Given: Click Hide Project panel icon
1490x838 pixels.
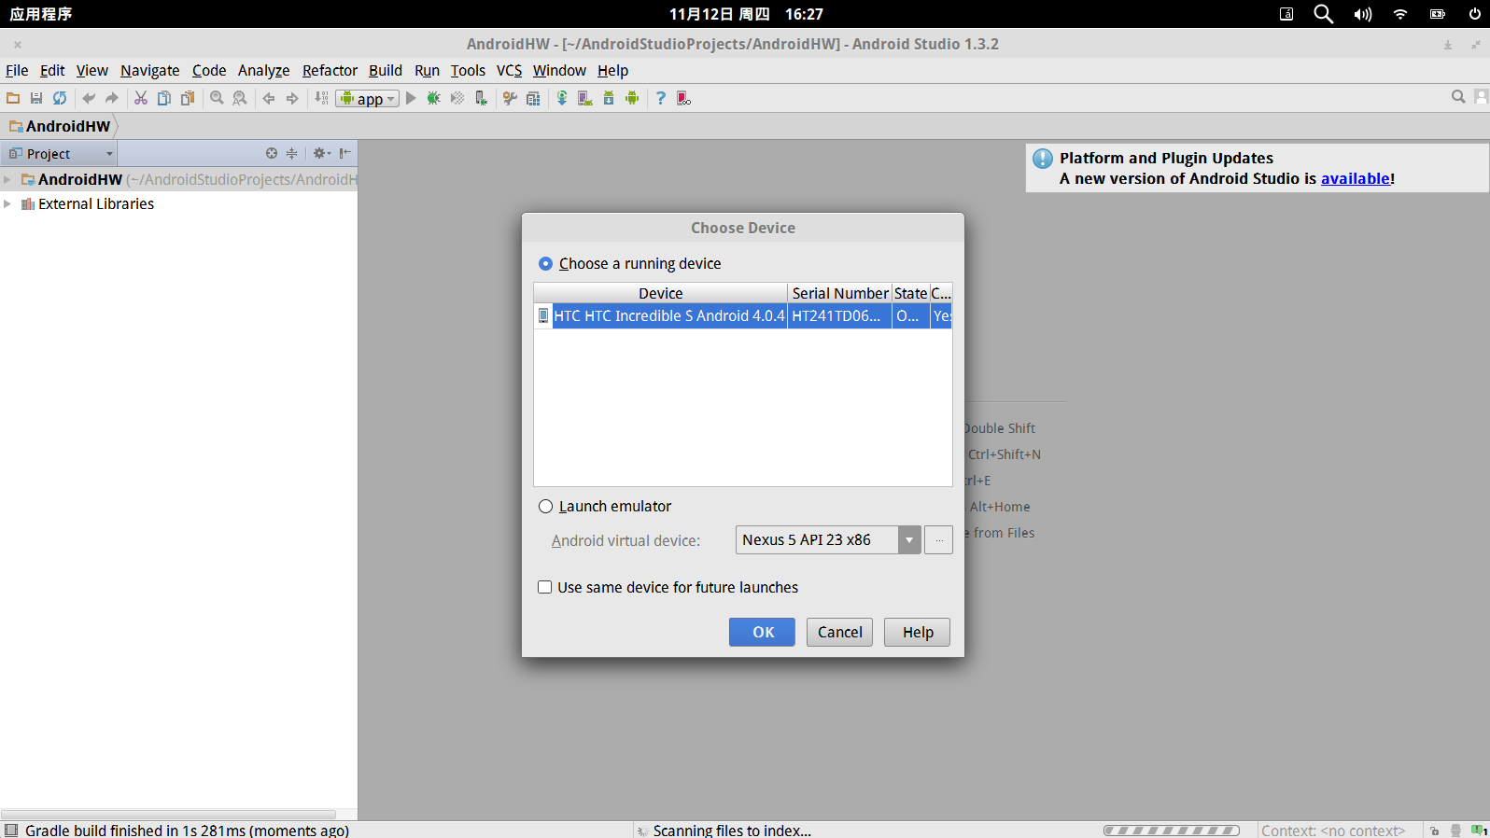Looking at the screenshot, I should click(x=345, y=153).
